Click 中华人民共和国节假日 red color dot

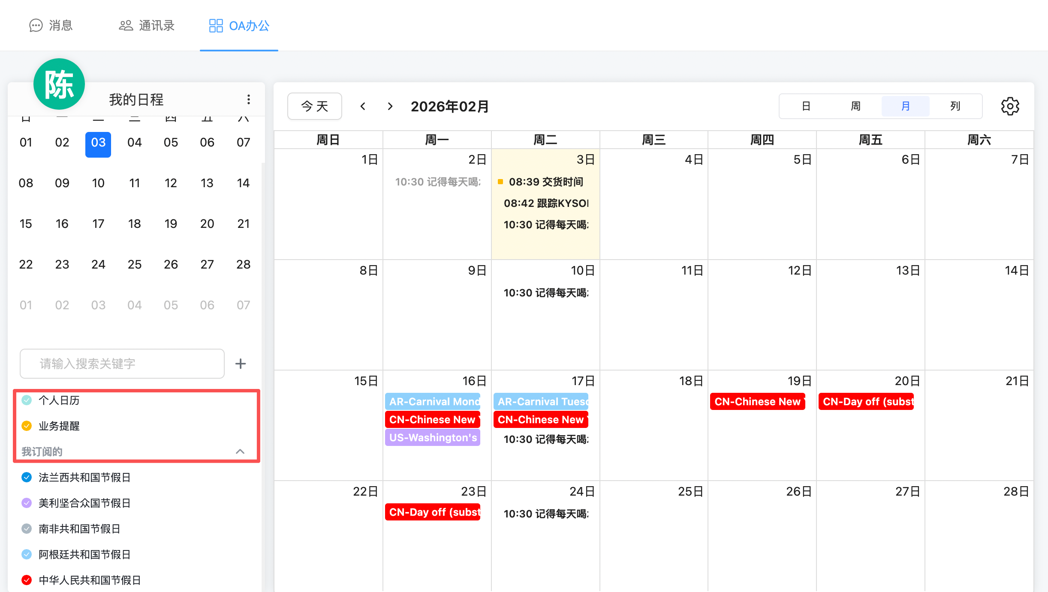tap(27, 580)
